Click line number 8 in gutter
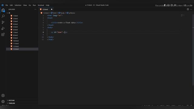This screenshot has height=109, width=194. coord(43,32)
